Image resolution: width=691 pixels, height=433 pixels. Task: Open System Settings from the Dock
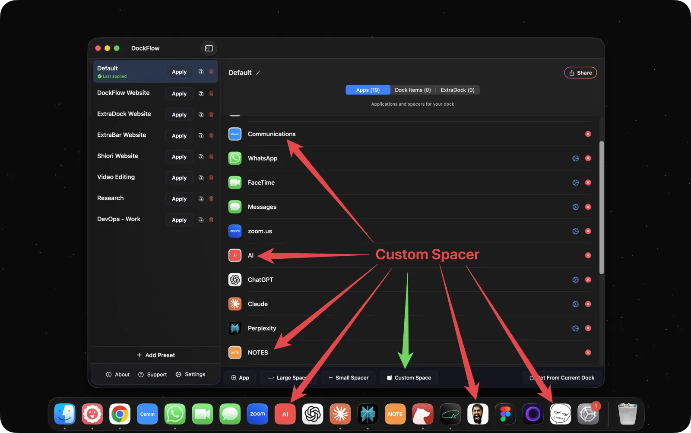point(588,414)
